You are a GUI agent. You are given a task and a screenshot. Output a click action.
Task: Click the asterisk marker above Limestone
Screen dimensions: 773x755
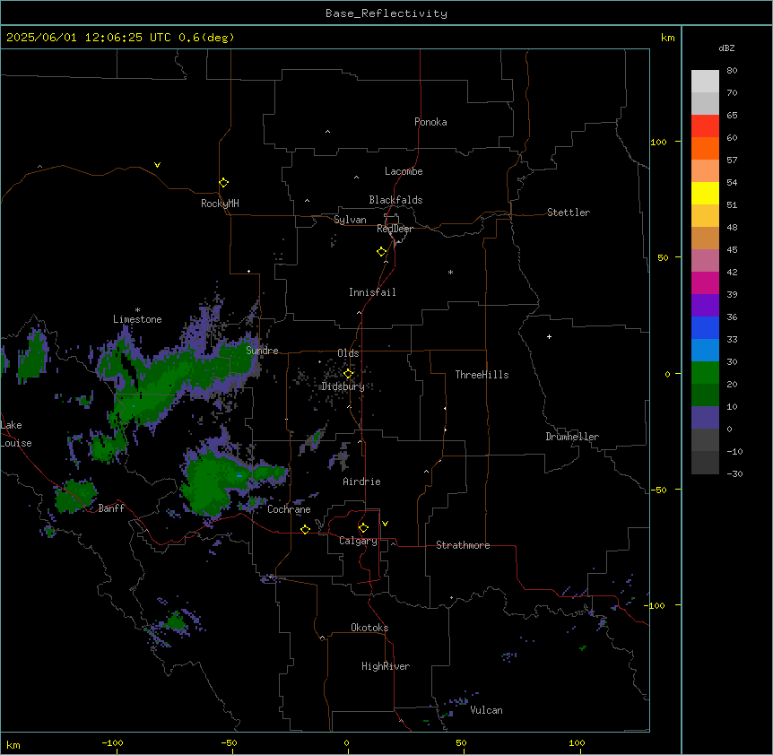(x=137, y=310)
